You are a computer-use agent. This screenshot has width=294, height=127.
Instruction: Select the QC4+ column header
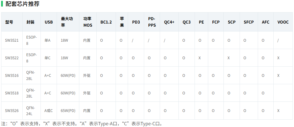(169, 22)
